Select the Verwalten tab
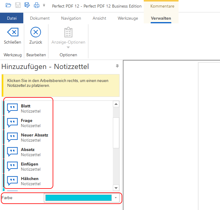The height and width of the screenshot is (210, 220). pos(161,18)
